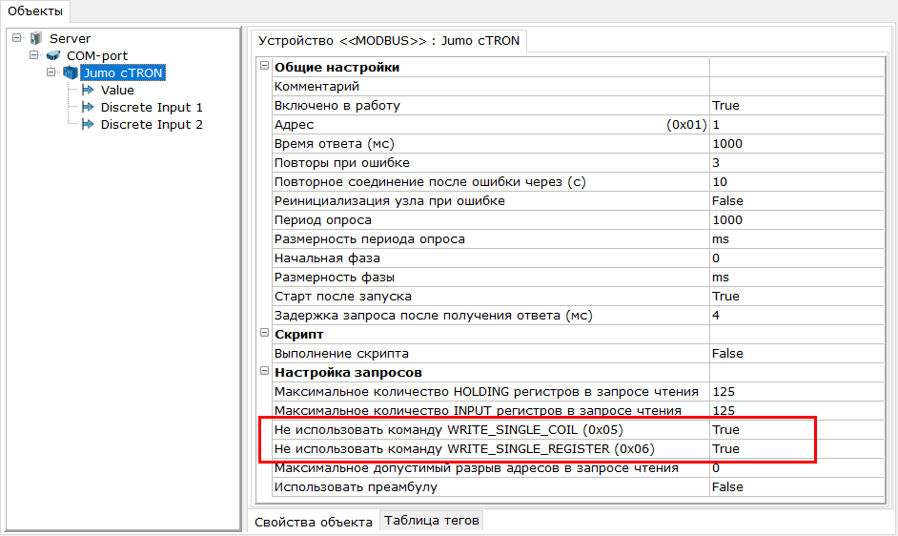Collapse the Скрипт section
898x536 pixels.
265,334
